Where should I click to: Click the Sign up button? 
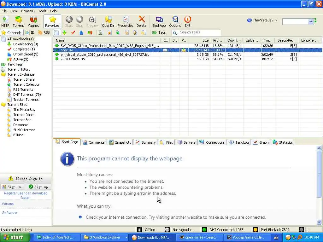(x=38, y=187)
